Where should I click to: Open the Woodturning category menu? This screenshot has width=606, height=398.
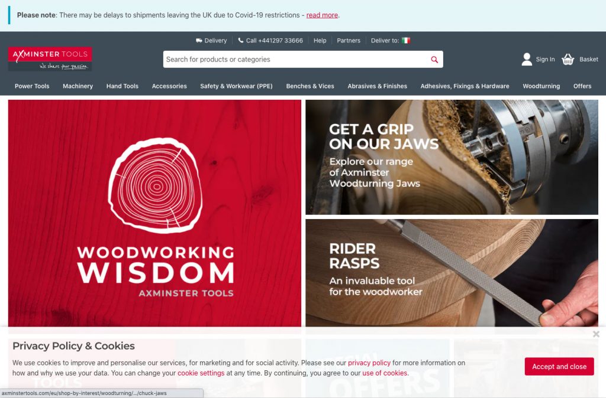tap(541, 86)
